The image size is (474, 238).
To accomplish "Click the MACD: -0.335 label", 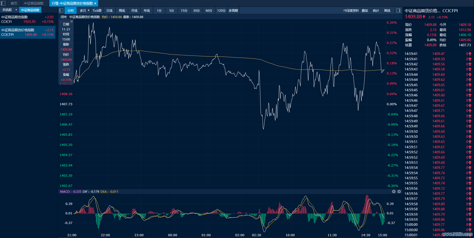I will click(x=71, y=191).
